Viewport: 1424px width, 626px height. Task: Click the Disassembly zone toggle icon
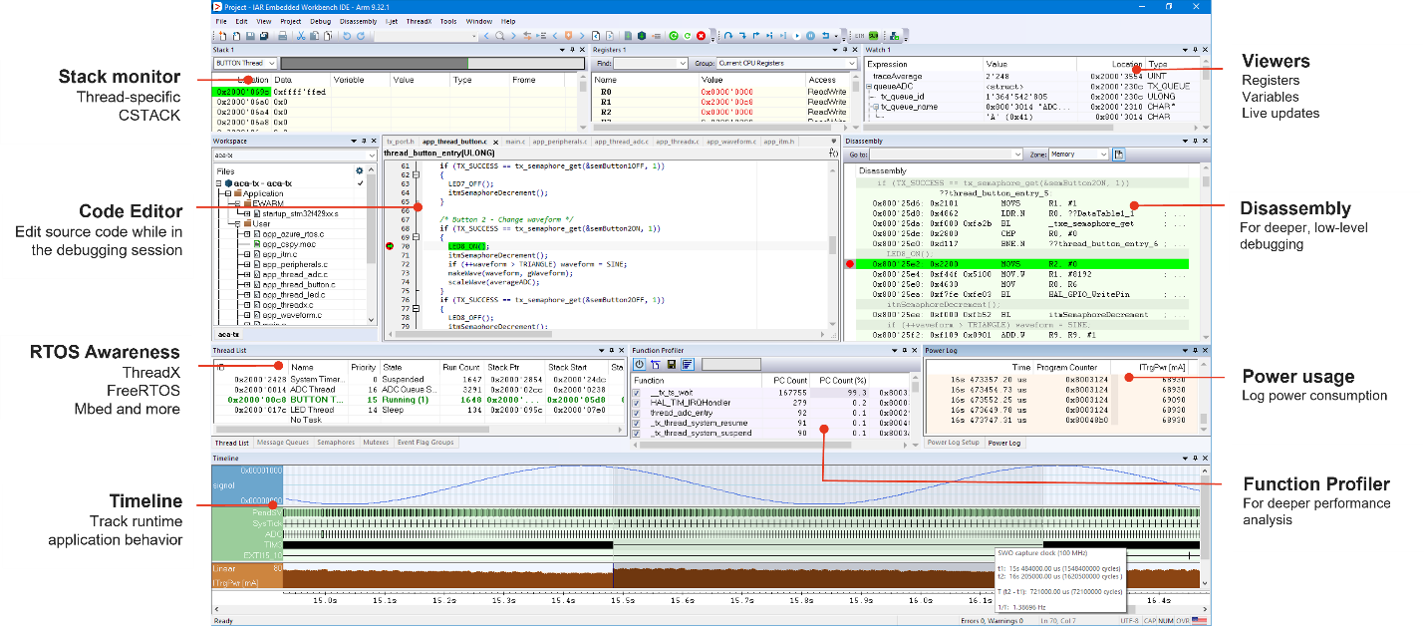(x=1119, y=155)
